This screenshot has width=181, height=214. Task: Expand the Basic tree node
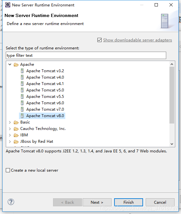coord(10,122)
